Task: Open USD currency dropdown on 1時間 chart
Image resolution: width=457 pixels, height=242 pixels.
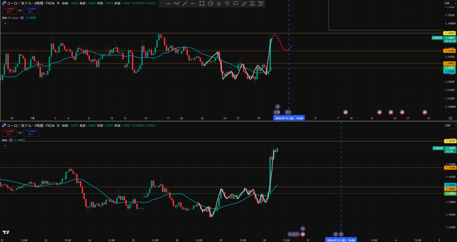Action: (x=450, y=125)
